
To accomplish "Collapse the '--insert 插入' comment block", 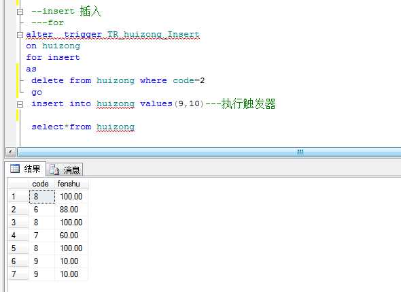I will pos(20,12).
